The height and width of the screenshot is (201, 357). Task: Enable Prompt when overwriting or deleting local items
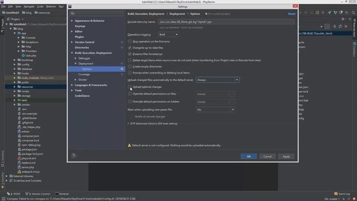pos(129,73)
